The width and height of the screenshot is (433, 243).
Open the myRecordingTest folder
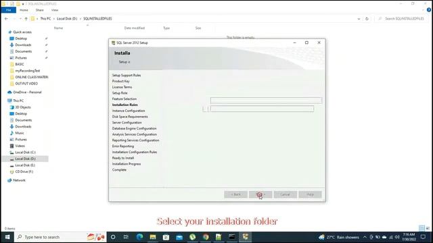(27, 71)
